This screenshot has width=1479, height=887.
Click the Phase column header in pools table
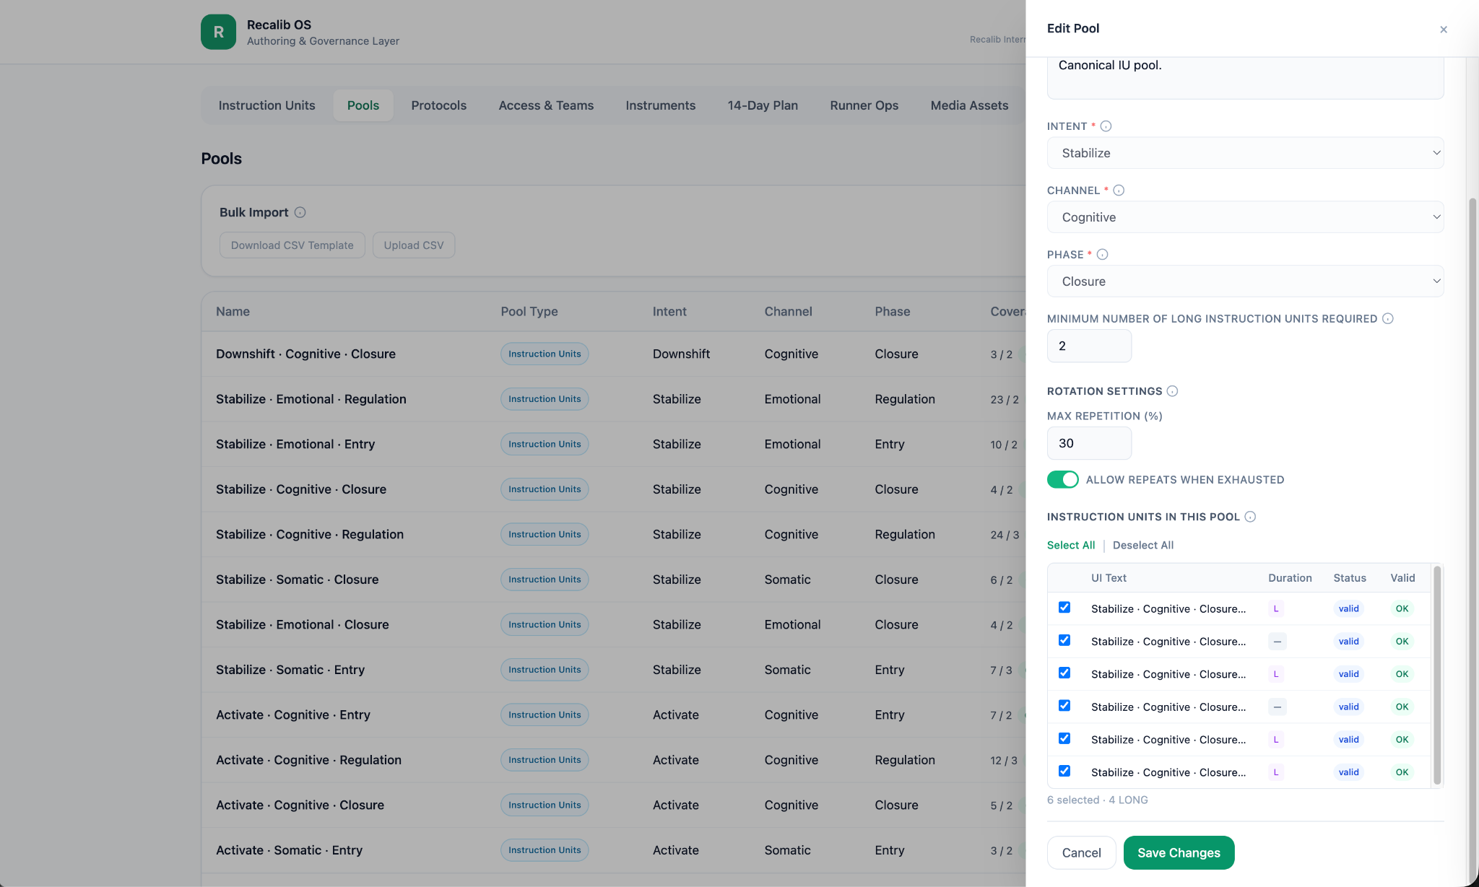[892, 312]
